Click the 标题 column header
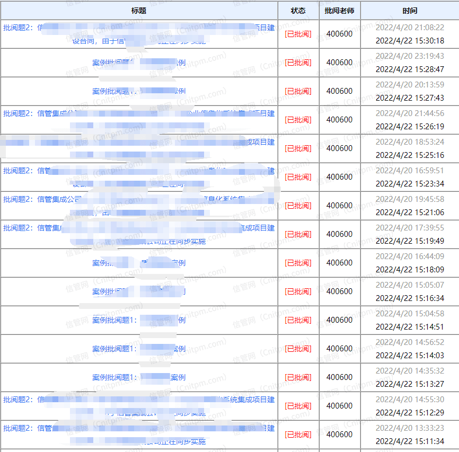The image size is (459, 452). (x=139, y=11)
